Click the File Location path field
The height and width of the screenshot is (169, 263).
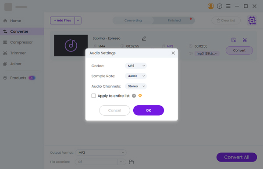pyautogui.click(x=96, y=162)
